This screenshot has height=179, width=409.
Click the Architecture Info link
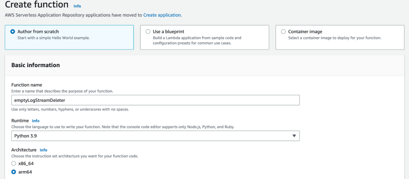point(44,150)
